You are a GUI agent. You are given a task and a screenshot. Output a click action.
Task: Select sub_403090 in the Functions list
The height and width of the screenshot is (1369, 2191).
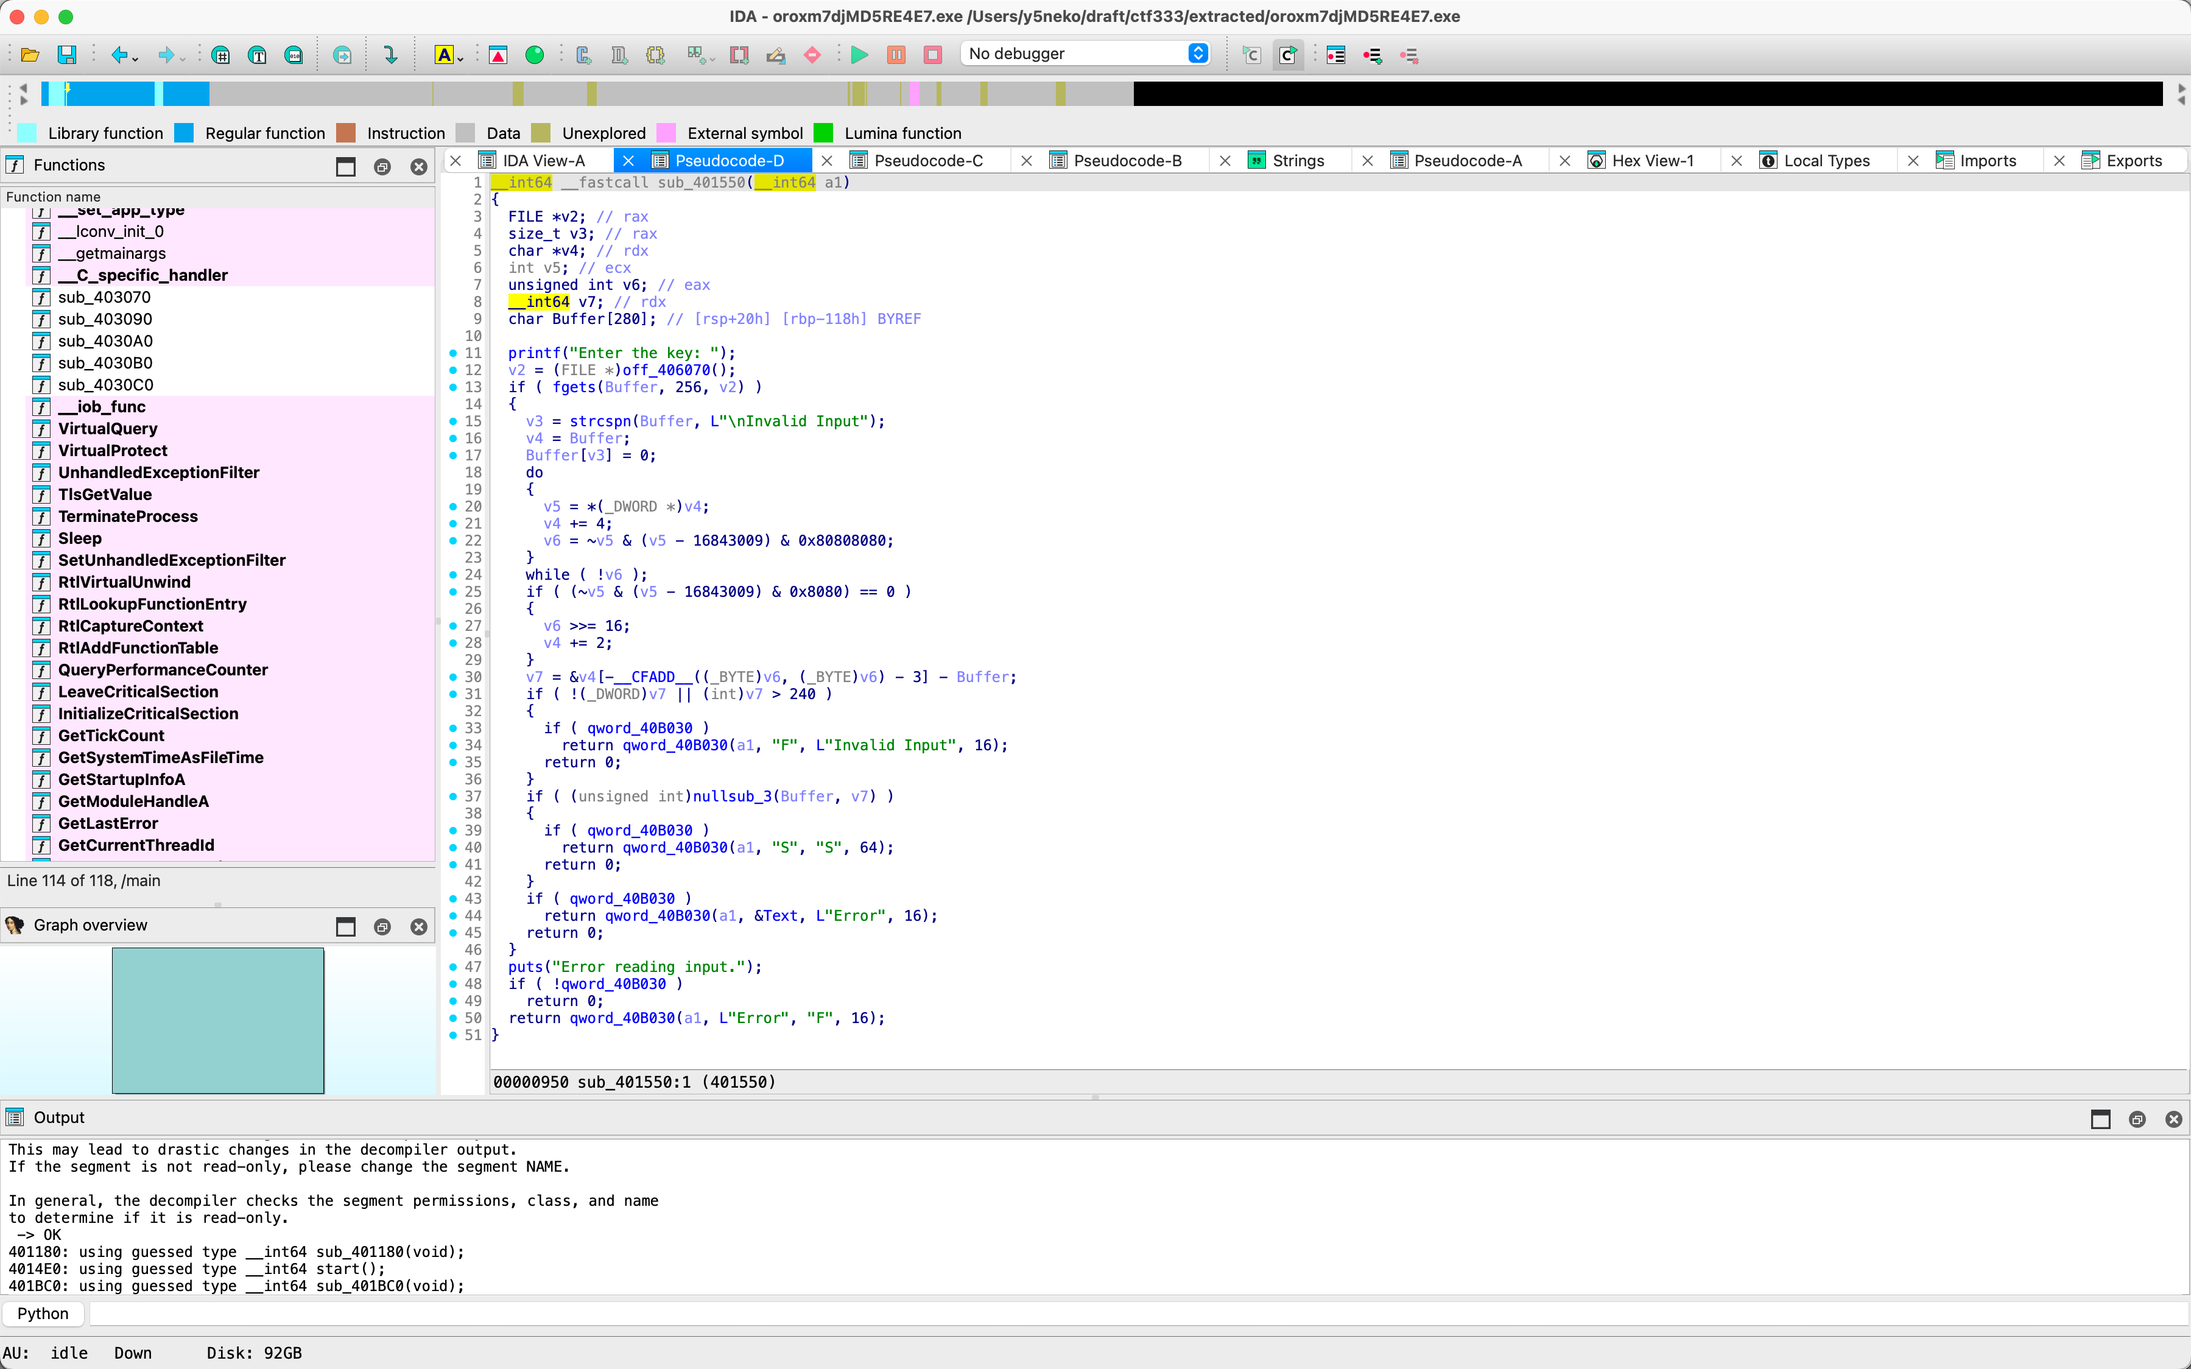[x=105, y=318]
